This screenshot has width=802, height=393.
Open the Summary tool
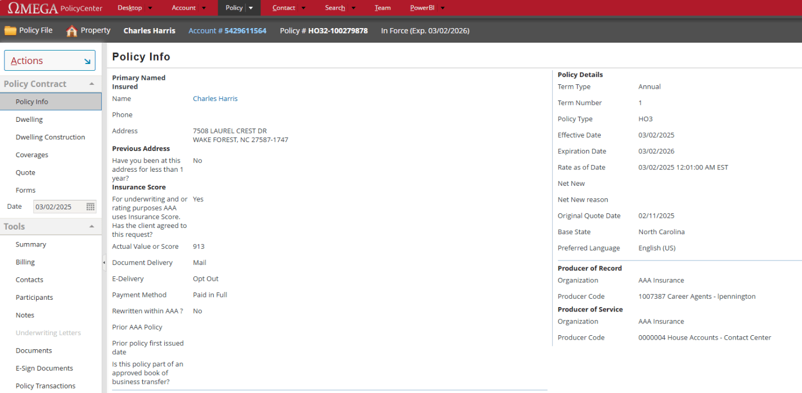pyautogui.click(x=31, y=244)
